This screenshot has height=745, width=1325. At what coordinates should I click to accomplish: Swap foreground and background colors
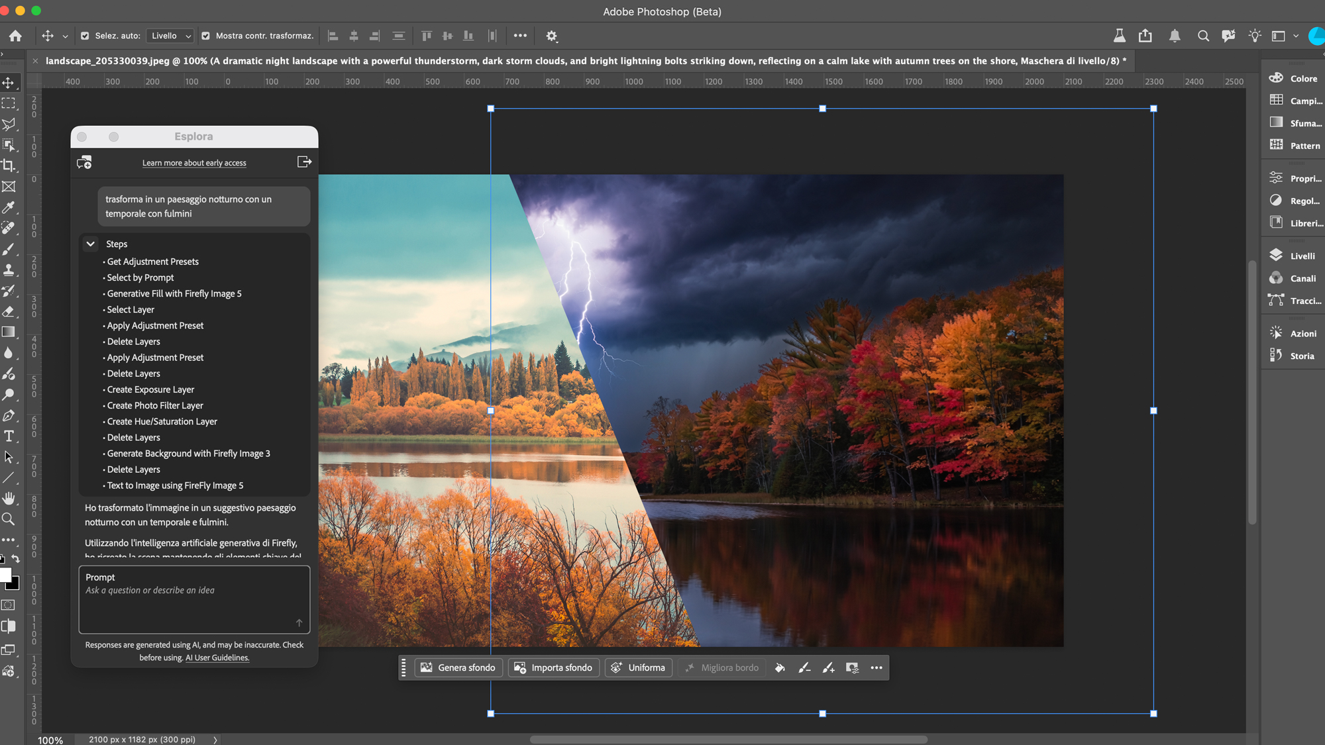pyautogui.click(x=16, y=558)
